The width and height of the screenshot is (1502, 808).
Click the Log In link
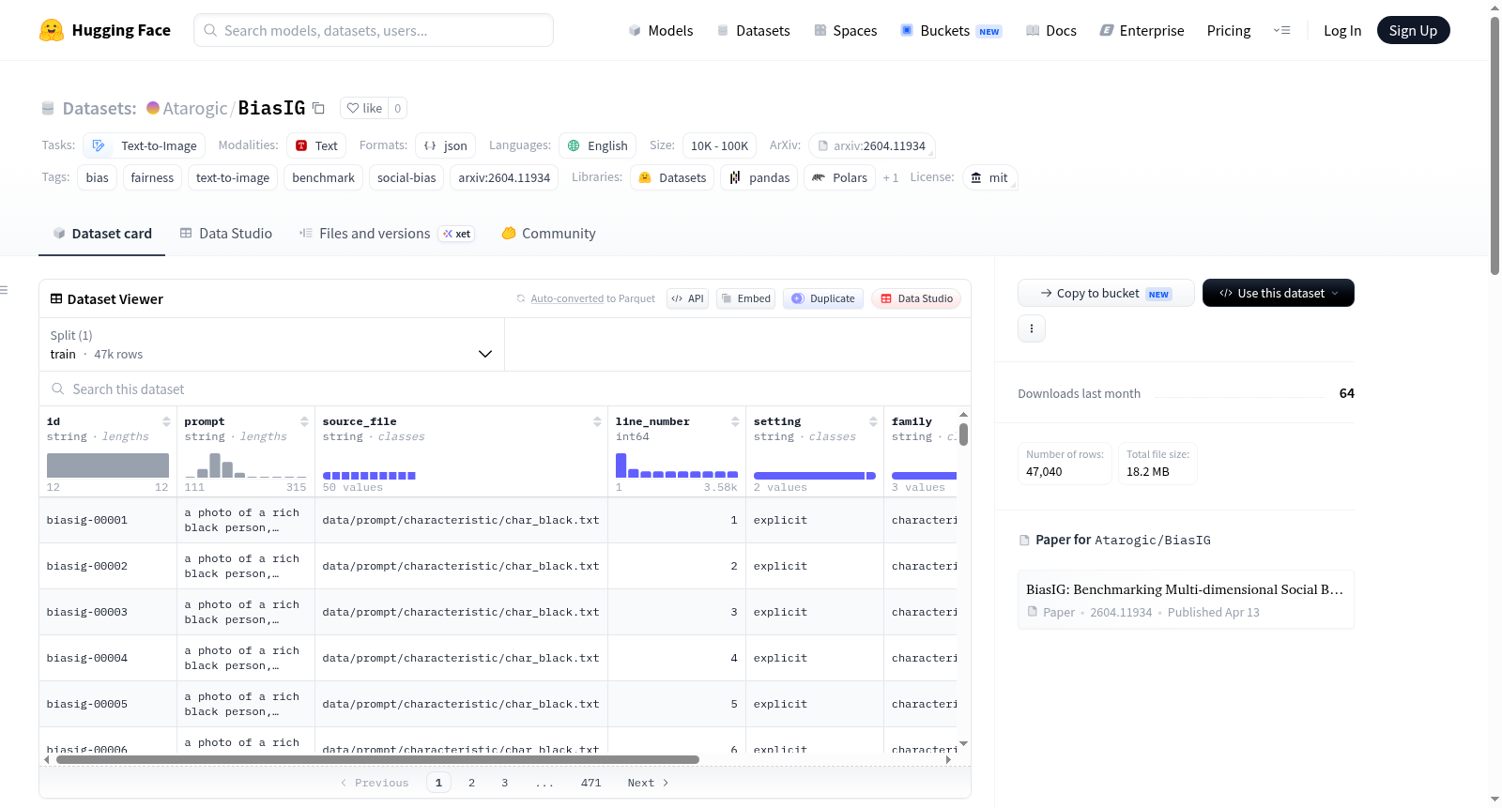[1342, 30]
